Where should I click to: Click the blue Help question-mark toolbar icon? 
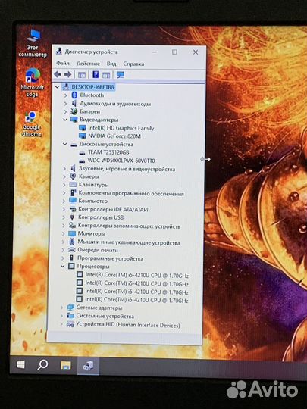(x=96, y=75)
